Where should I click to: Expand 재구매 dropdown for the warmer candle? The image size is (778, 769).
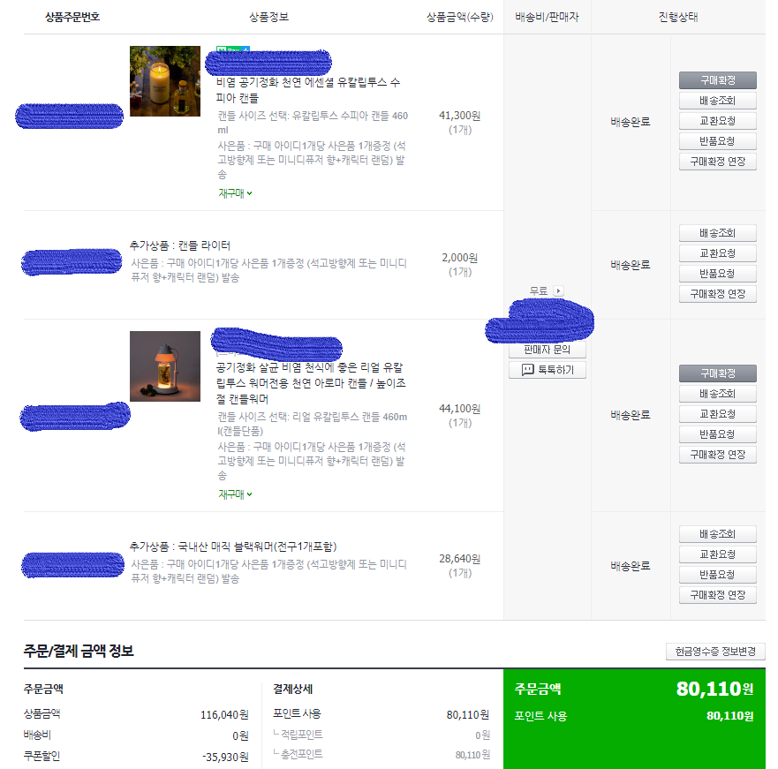[235, 494]
